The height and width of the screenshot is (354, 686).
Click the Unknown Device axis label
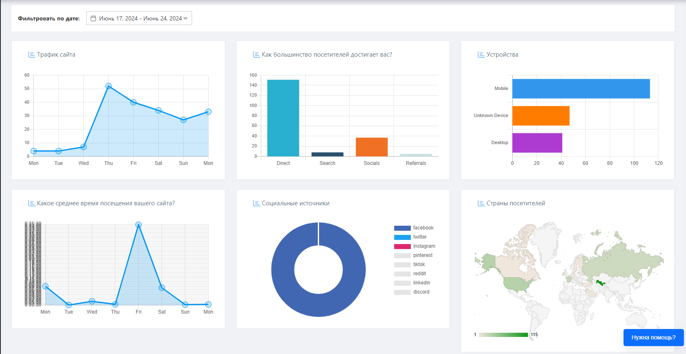491,115
